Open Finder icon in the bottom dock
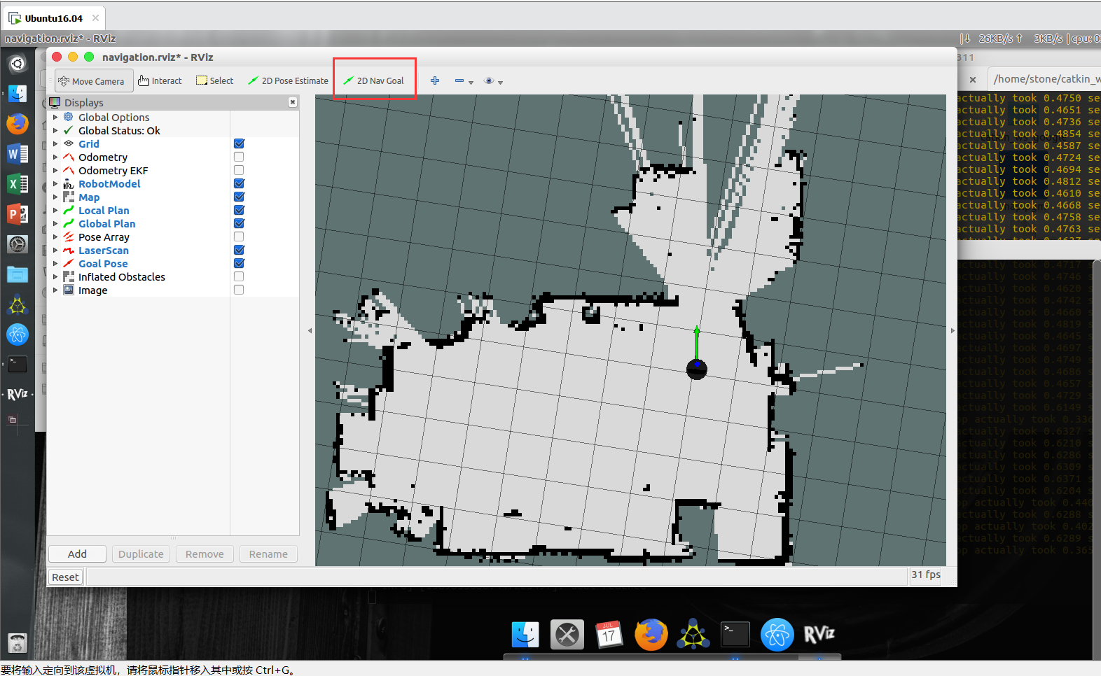This screenshot has height=676, width=1101. [x=525, y=635]
